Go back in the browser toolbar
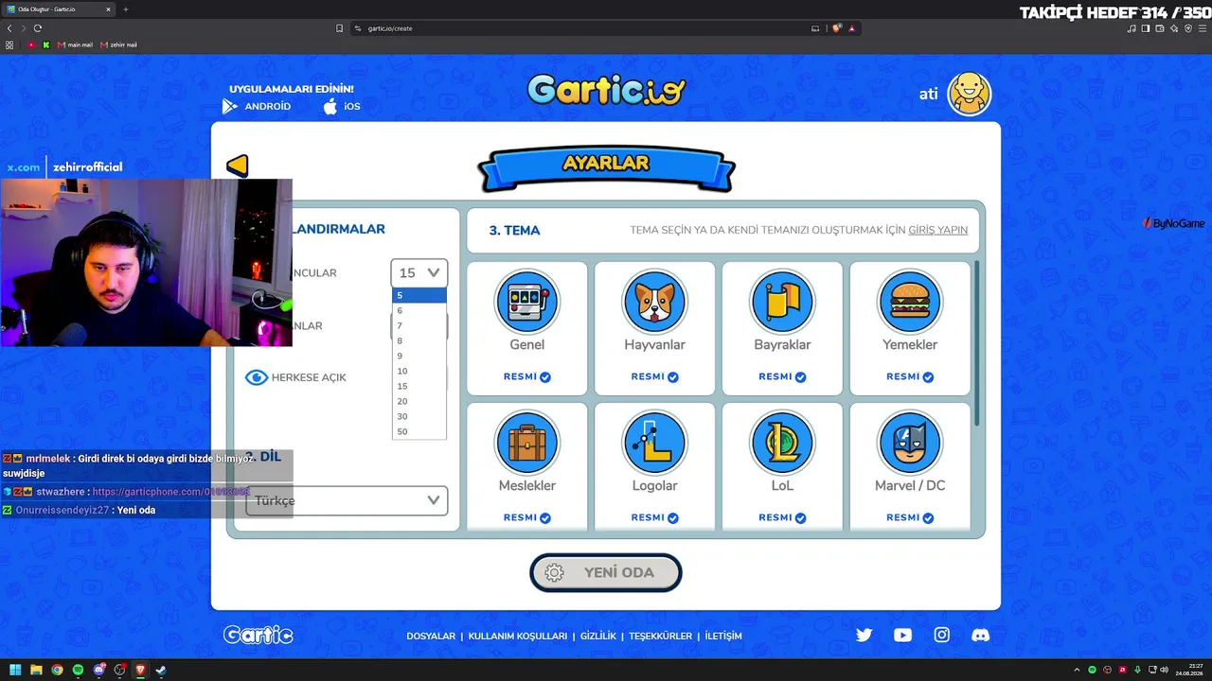The height and width of the screenshot is (681, 1212). pos(9,28)
